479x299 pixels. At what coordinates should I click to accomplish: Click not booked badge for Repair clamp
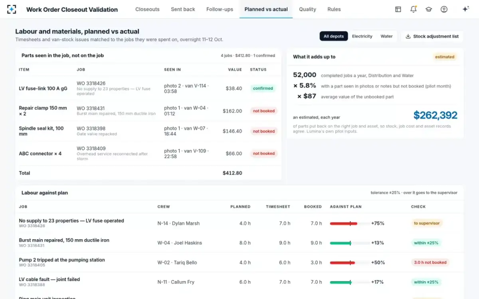coord(264,111)
